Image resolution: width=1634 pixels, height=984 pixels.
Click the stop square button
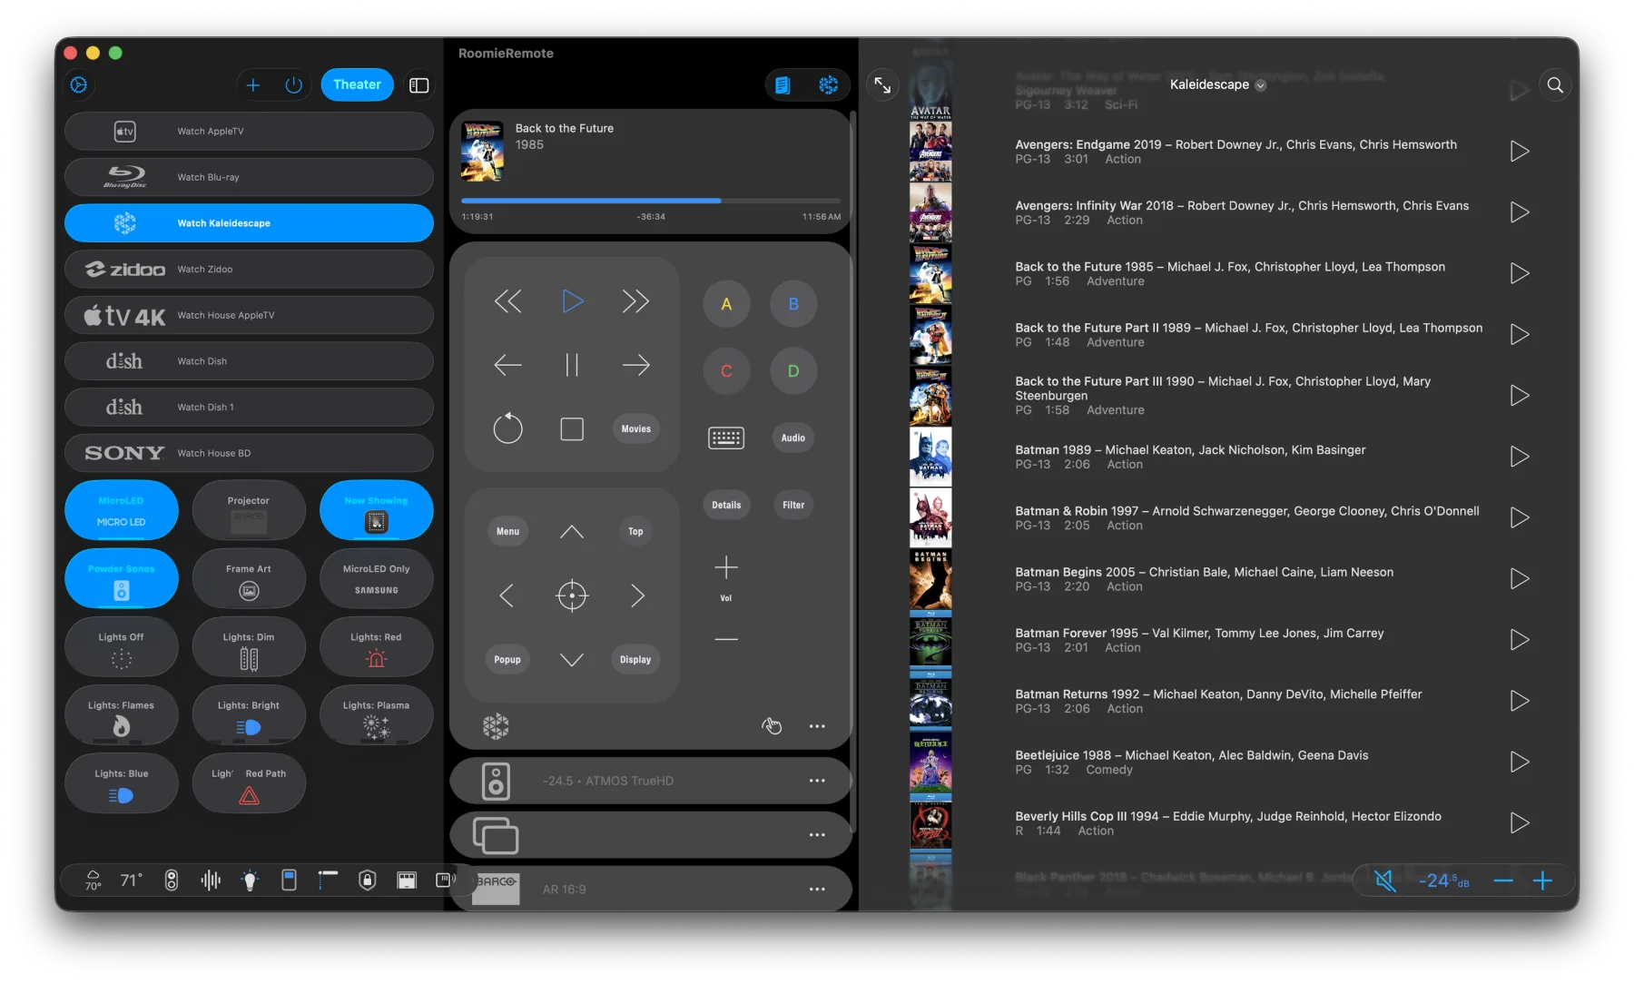click(x=572, y=428)
